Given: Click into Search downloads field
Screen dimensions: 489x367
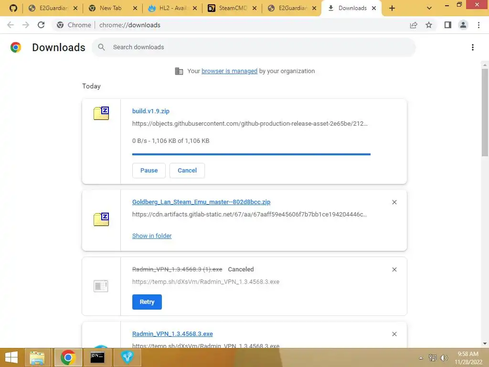Looking at the screenshot, I should coord(254,47).
